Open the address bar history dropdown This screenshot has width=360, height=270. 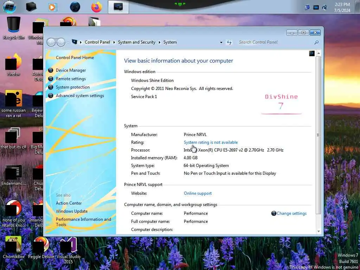(x=221, y=43)
